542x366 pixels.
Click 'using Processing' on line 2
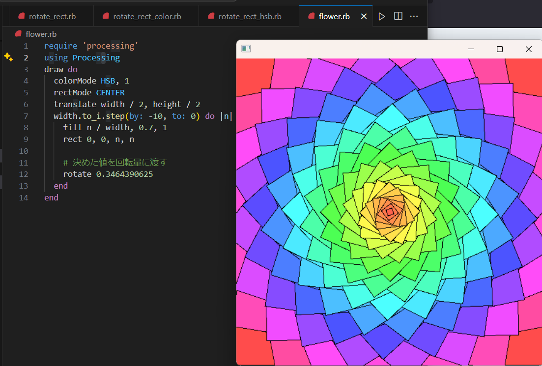click(x=82, y=57)
